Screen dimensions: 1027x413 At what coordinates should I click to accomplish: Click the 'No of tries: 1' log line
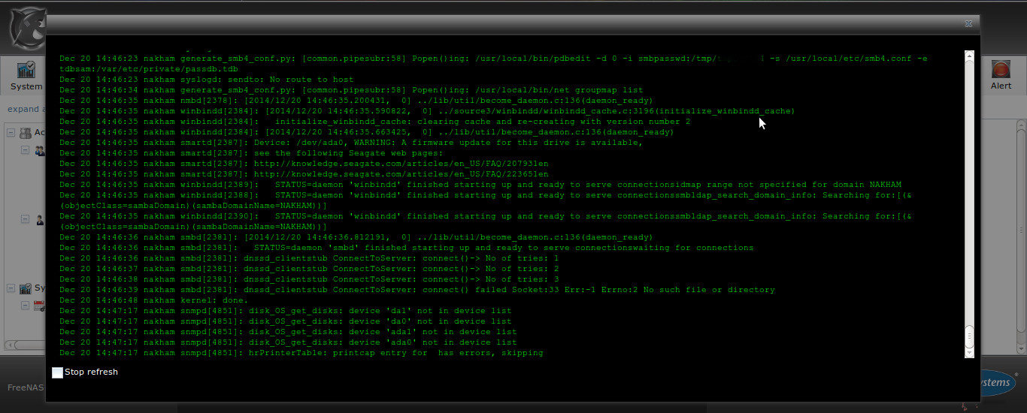pos(309,258)
